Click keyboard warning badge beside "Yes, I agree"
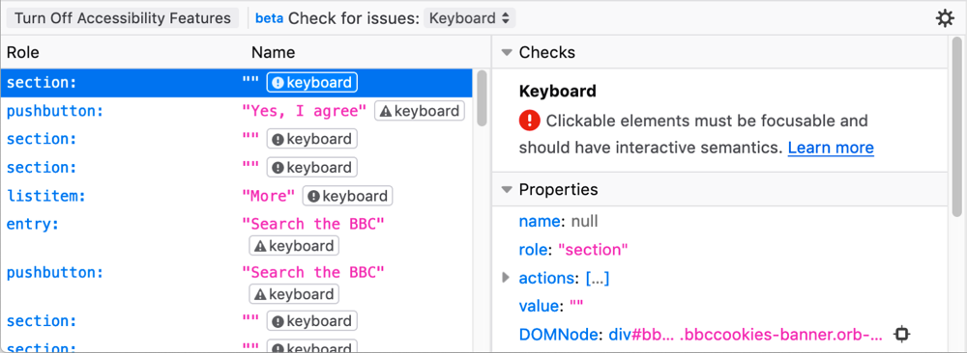 pyautogui.click(x=420, y=111)
